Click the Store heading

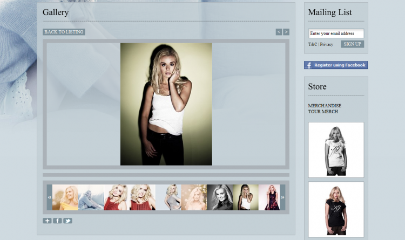[317, 86]
